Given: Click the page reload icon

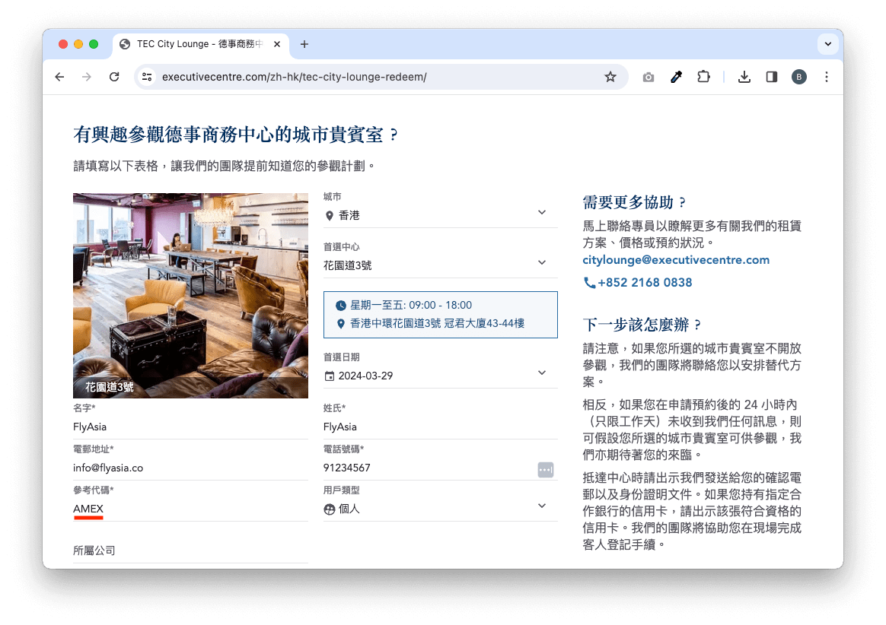Looking at the screenshot, I should tap(114, 77).
